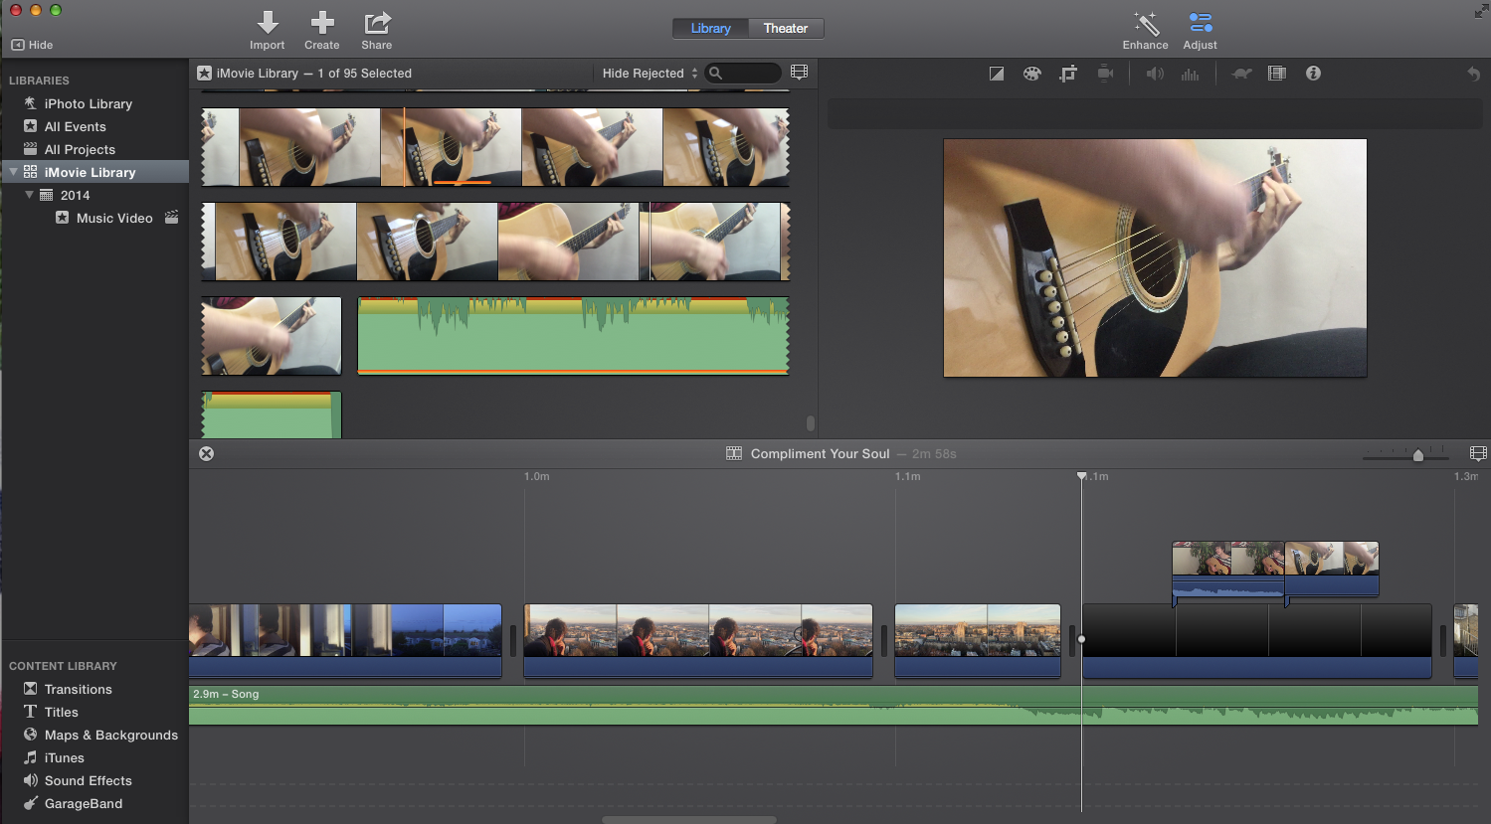Switch to the Theater tab
Screen dimensions: 1491x824
point(786,29)
